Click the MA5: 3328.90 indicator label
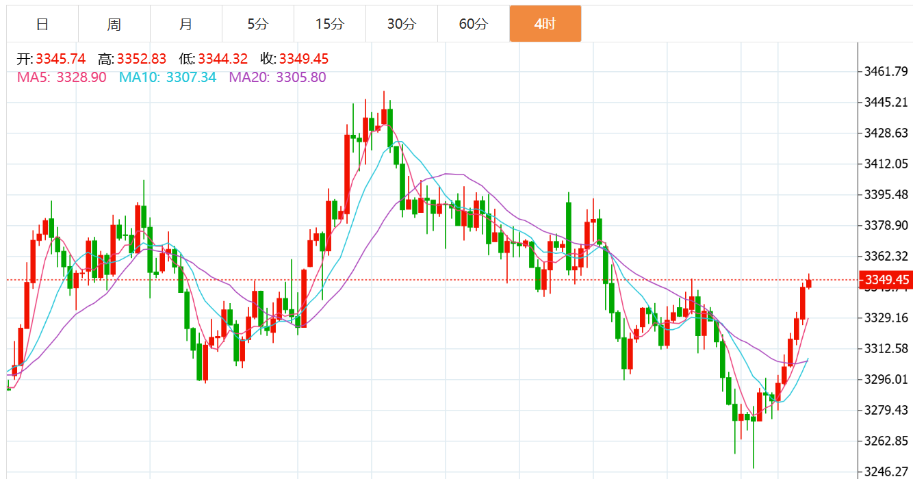The height and width of the screenshot is (479, 913). coord(62,77)
